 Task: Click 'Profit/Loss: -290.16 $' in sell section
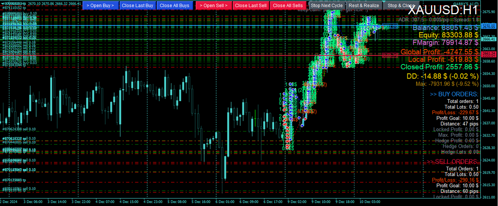click(455, 180)
